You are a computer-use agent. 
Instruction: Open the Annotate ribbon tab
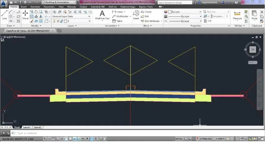(35, 7)
